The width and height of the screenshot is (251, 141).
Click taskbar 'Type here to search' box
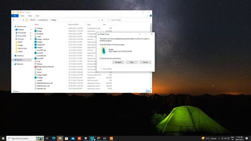pos(25,138)
